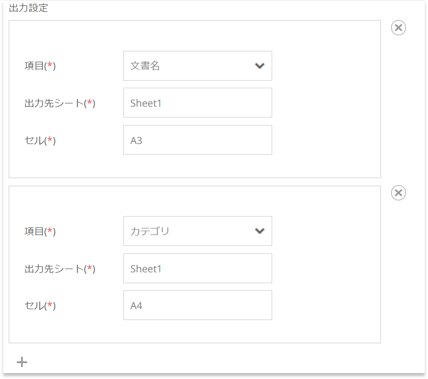
Task: Click the chevron arrow beside カテゴリ
Action: [x=259, y=231]
